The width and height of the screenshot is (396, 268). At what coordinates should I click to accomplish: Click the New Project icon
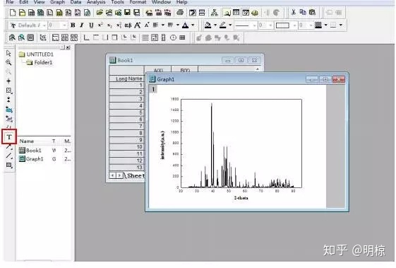[13, 13]
